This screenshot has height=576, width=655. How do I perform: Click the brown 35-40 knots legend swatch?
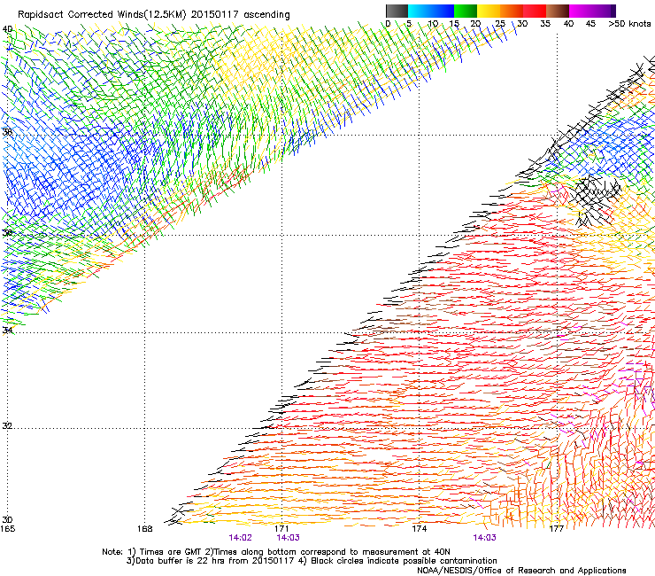pyautogui.click(x=558, y=11)
